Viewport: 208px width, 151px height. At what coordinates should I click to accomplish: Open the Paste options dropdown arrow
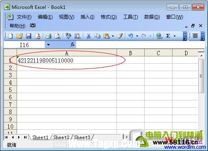[x=113, y=36]
